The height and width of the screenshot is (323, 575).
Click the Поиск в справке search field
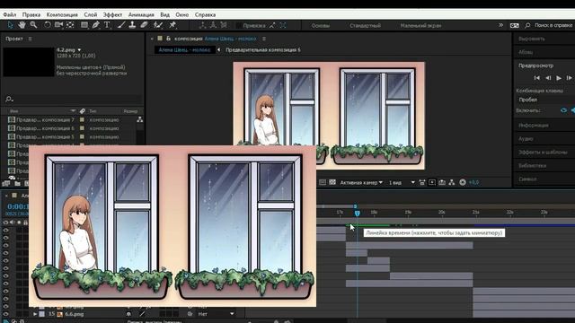(x=553, y=25)
